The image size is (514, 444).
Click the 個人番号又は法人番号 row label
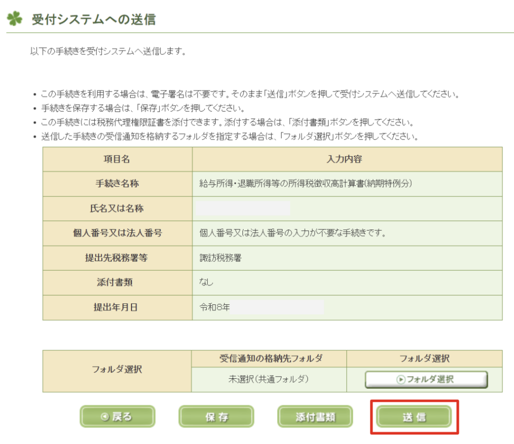[117, 233]
